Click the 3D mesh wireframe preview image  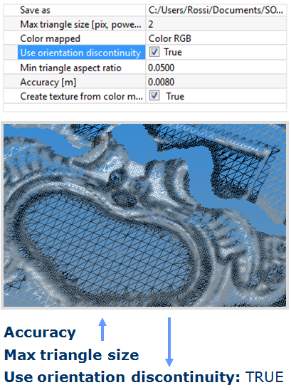(144, 215)
